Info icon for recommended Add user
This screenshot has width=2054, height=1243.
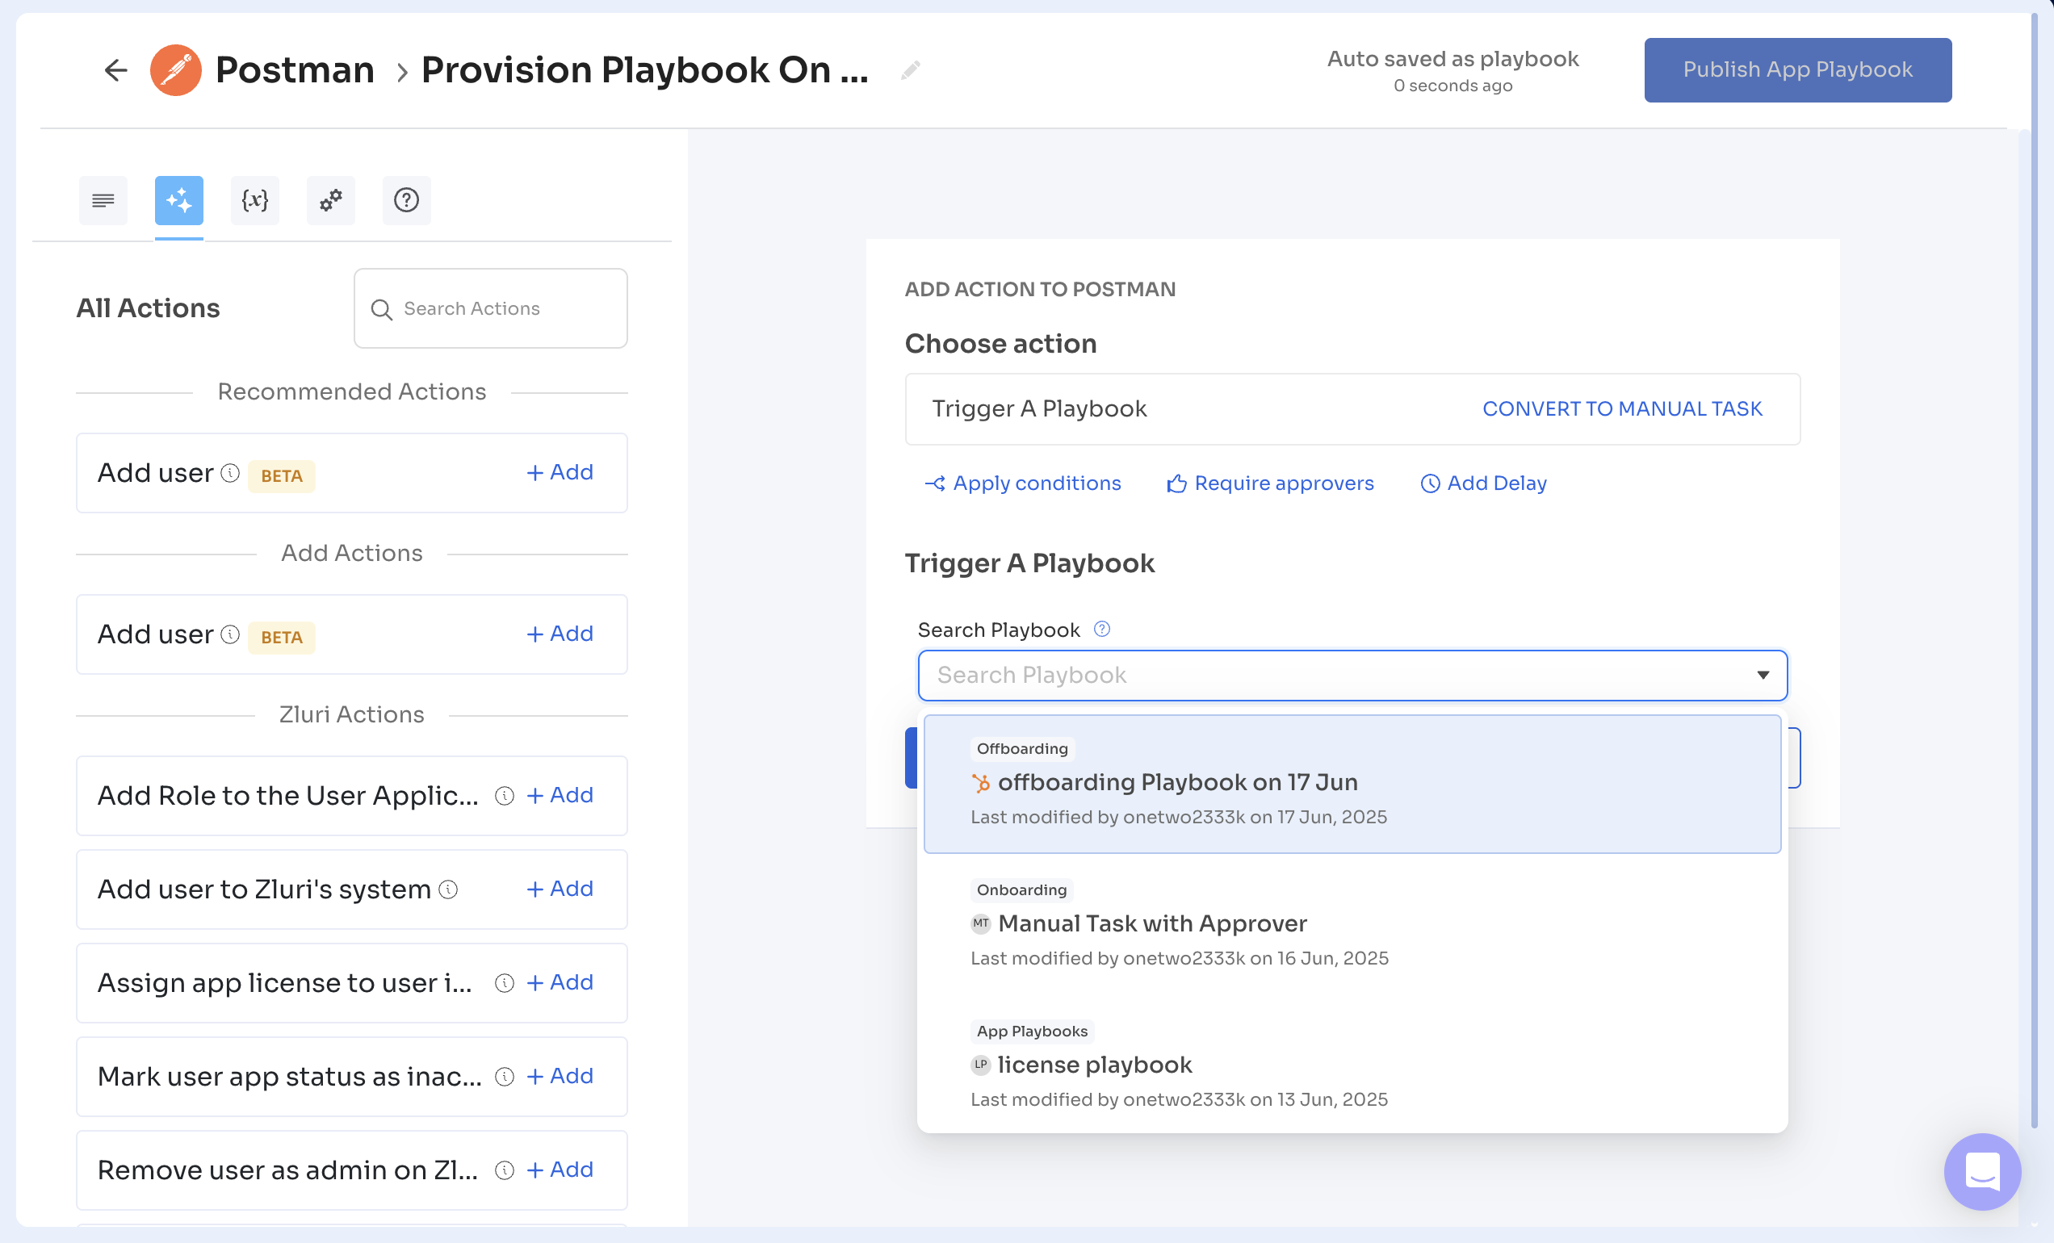coord(230,473)
